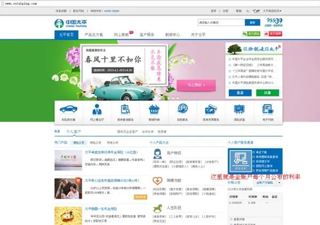Open the e-newsletter newspaper and cup icon
320x225 pixels.
pyautogui.click(x=268, y=109)
